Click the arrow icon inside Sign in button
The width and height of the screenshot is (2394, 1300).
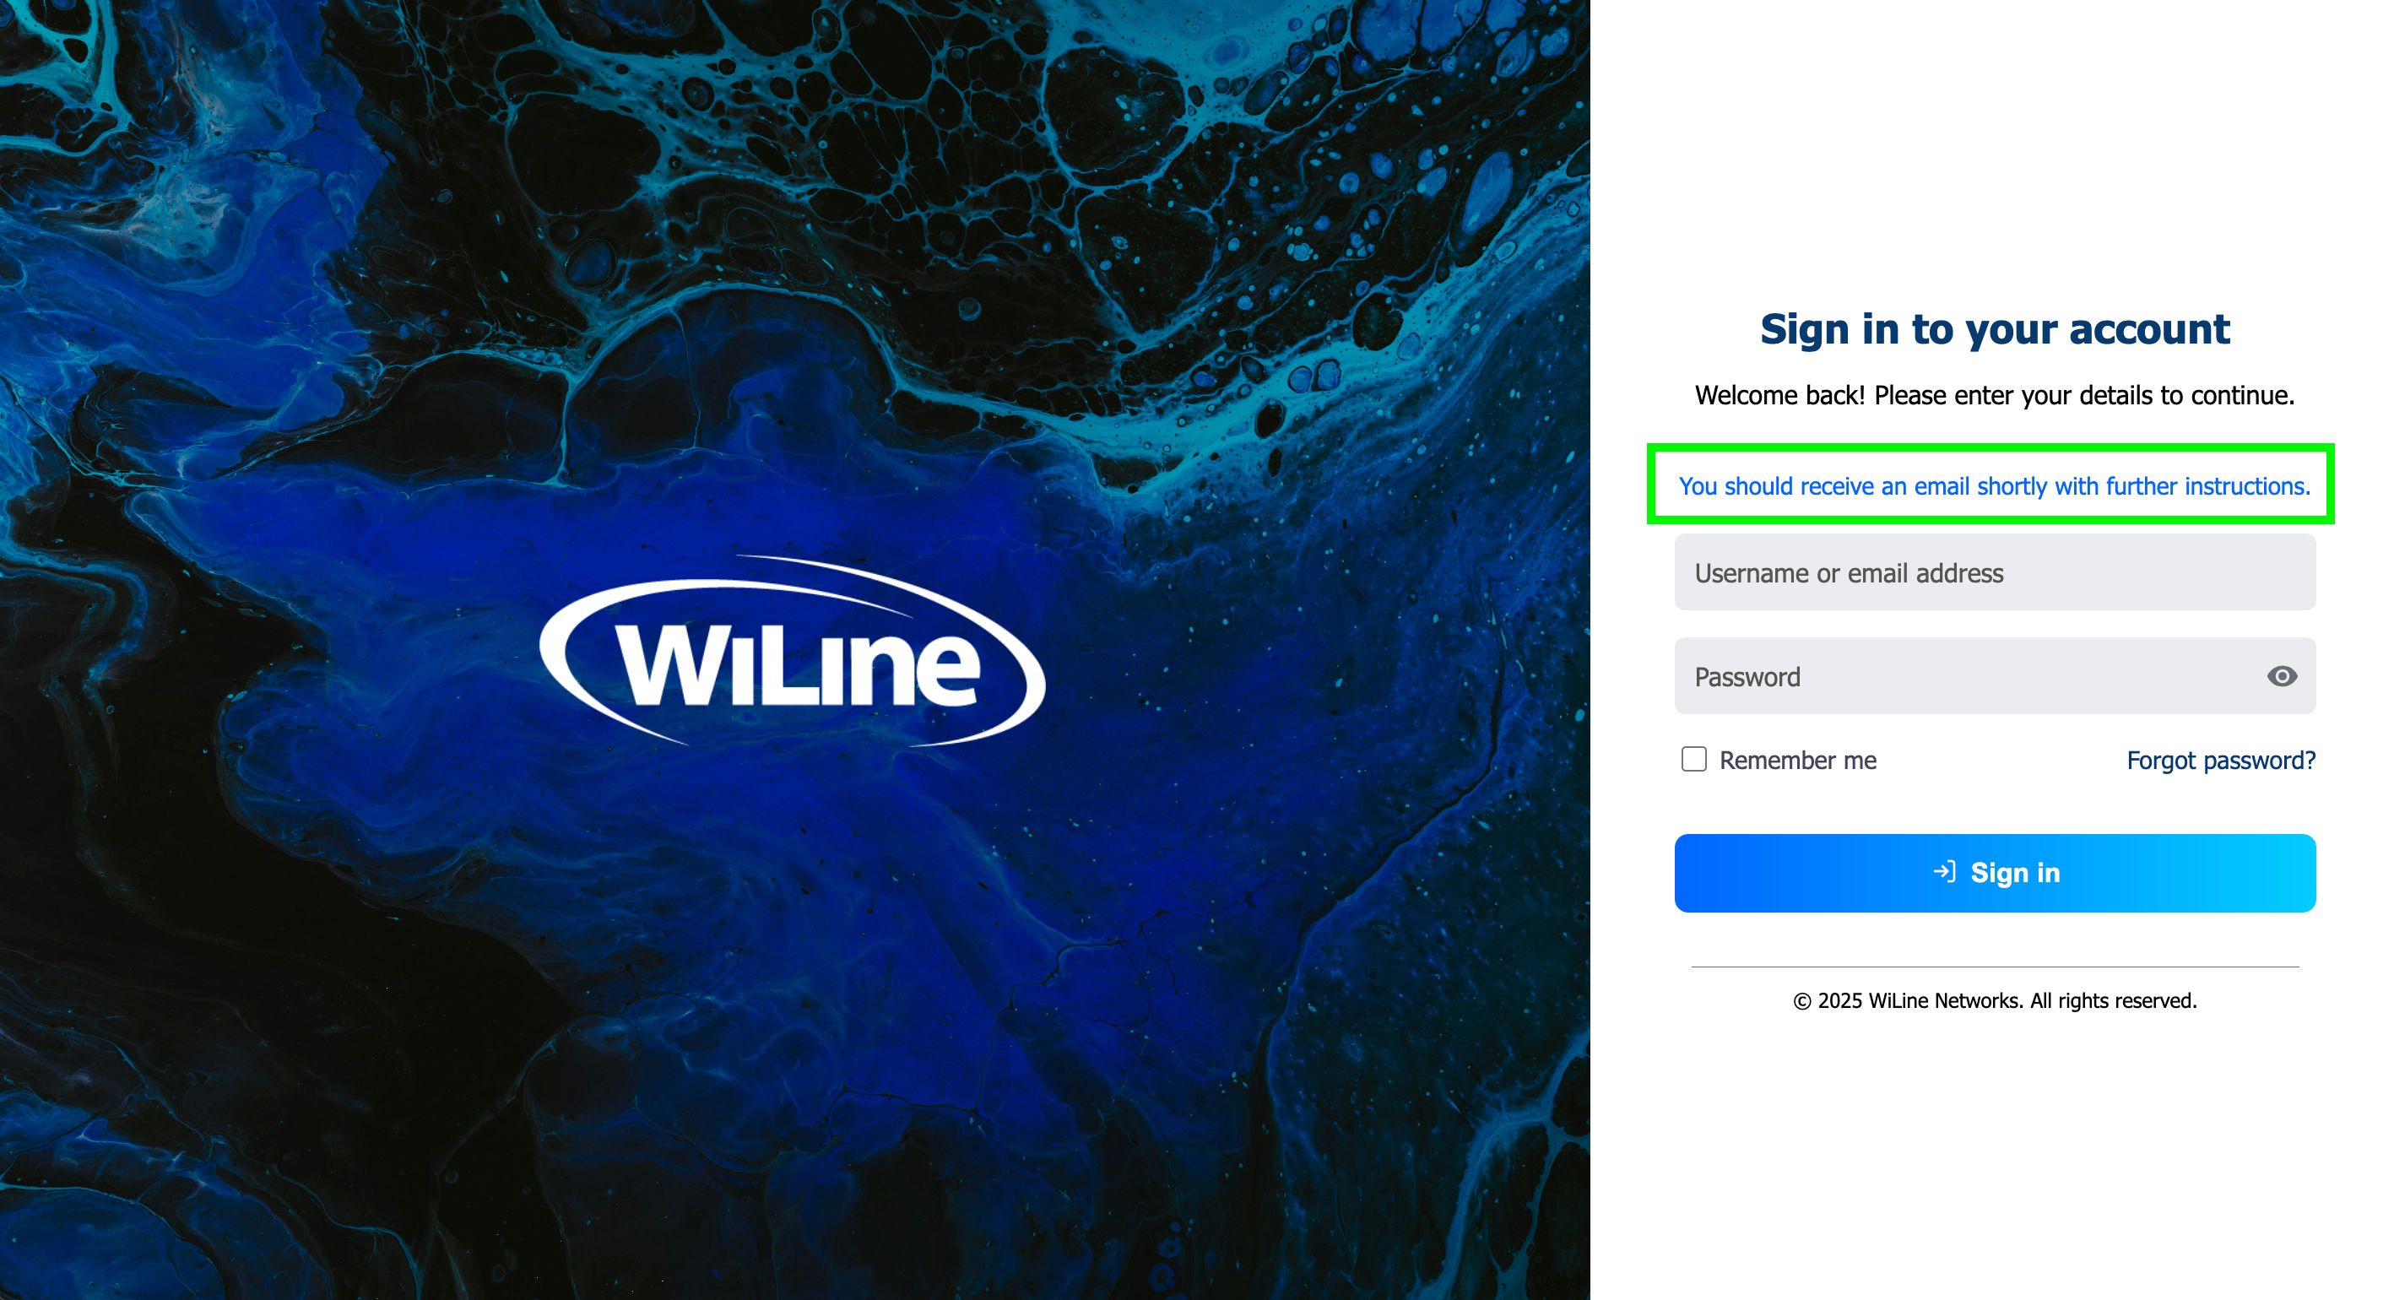coord(1944,872)
